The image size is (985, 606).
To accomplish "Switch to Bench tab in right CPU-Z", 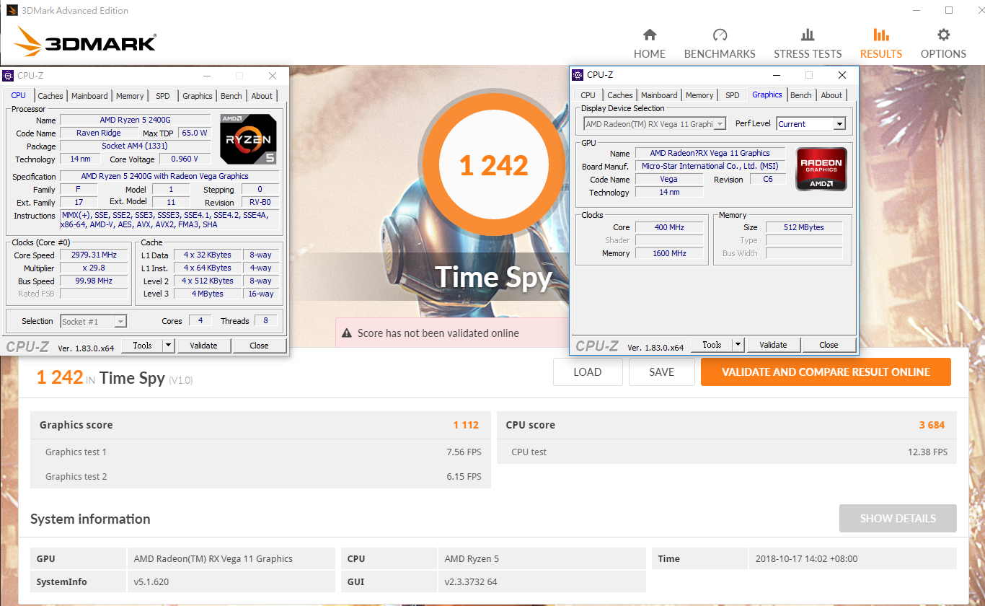I will 801,95.
